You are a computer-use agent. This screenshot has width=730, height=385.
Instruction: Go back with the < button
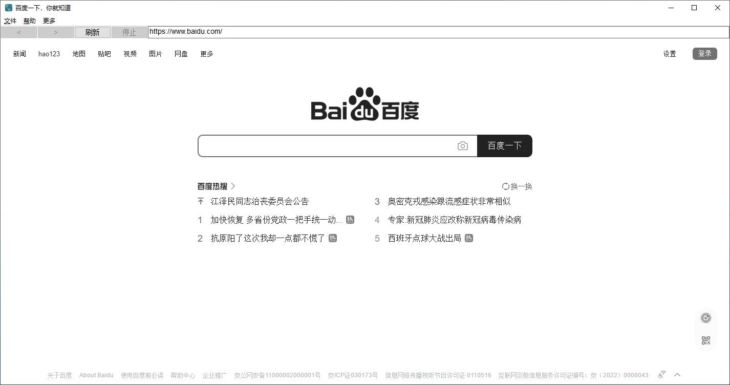coord(19,32)
